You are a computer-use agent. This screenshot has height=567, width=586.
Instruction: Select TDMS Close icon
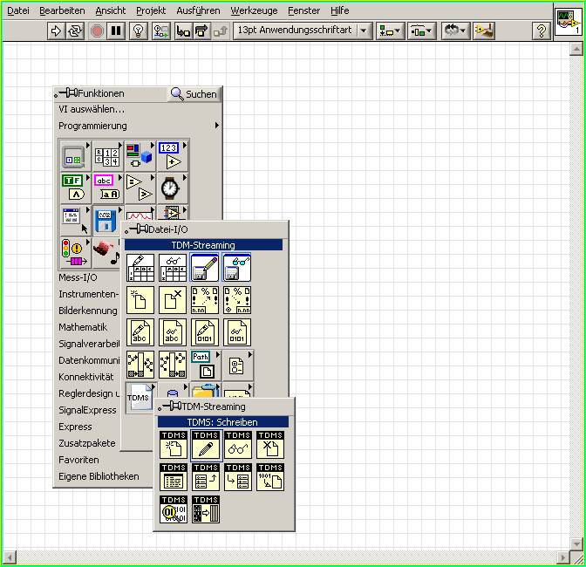point(270,445)
